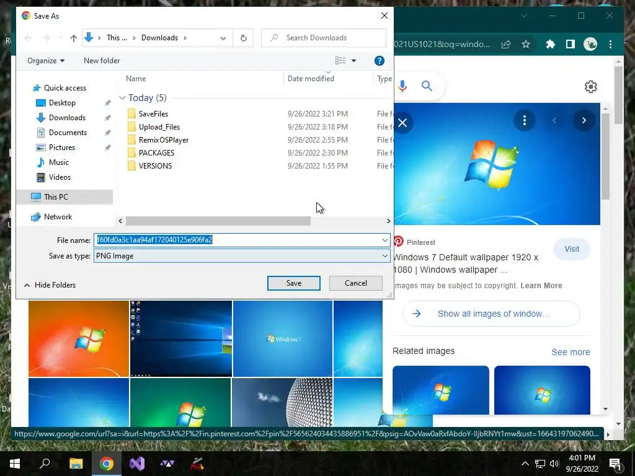
Task: Select Documents in the navigation pane
Action: coord(68,133)
